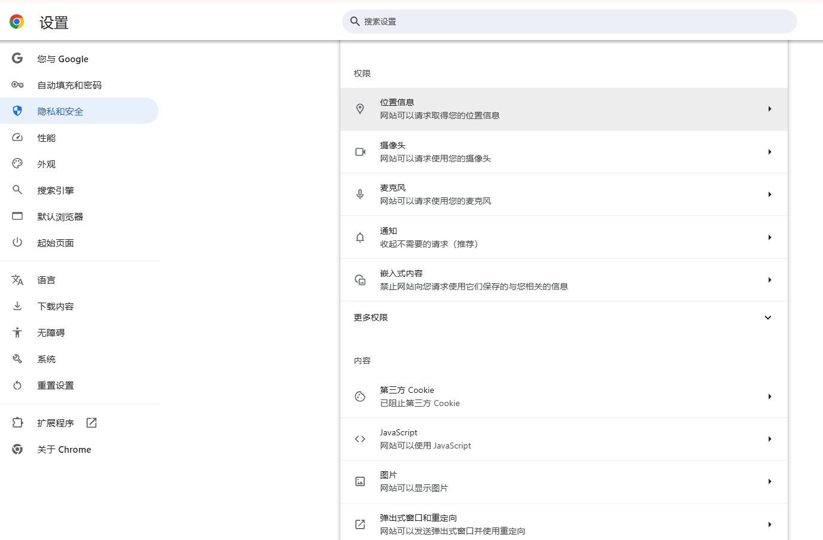Click the puzzle piece extensions icon
Viewport: 823px width, 540px height.
click(17, 423)
